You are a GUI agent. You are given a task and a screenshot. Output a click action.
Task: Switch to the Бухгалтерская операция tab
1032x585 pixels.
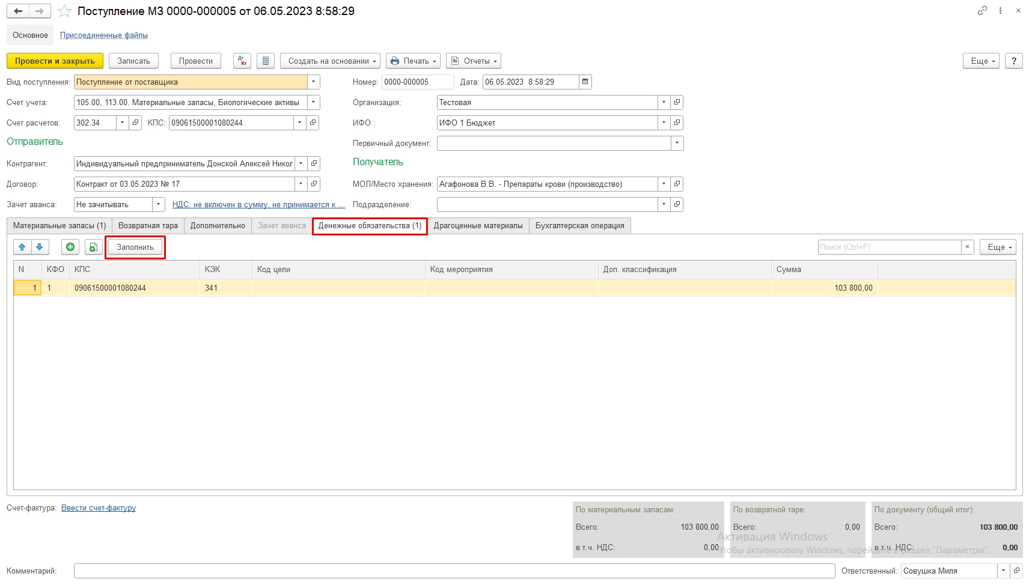coord(580,225)
